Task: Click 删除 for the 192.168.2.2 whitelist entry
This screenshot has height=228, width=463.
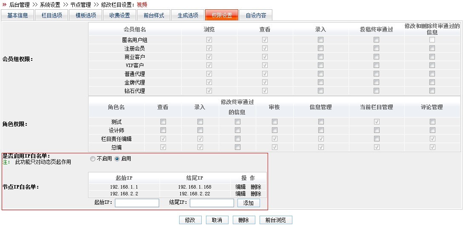Action: coord(256,194)
